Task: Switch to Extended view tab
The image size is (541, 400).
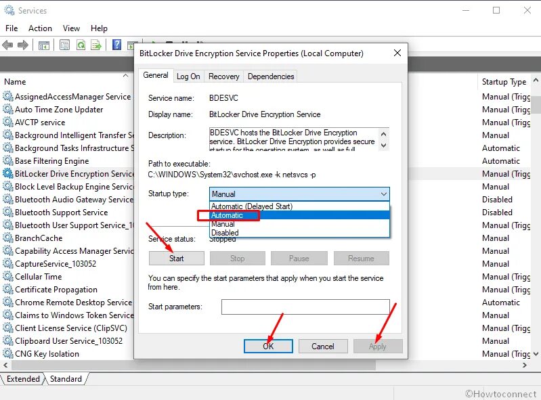Action: click(x=23, y=379)
